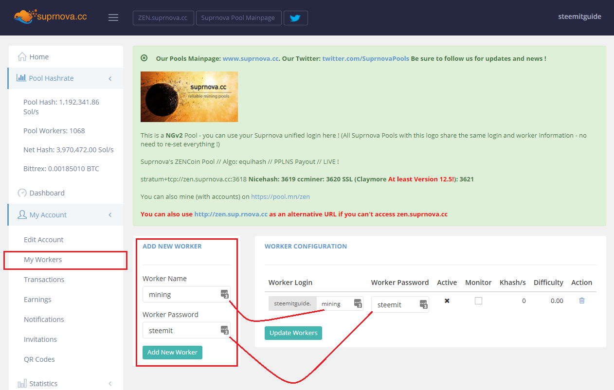
Task: Click the Worker Name input field
Action: pos(186,294)
